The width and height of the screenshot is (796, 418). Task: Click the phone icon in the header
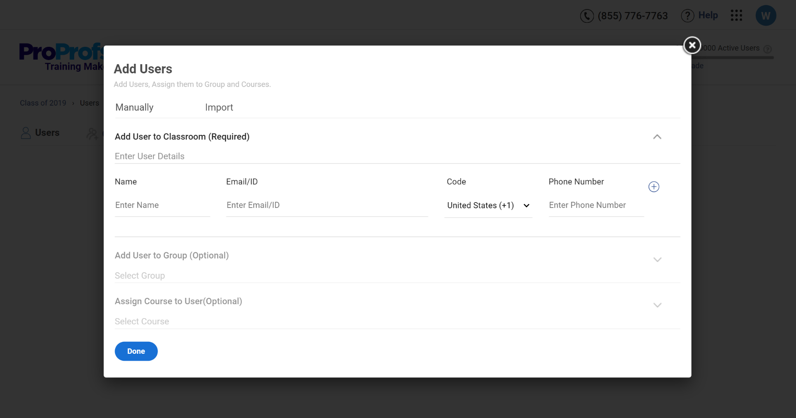[x=587, y=16]
